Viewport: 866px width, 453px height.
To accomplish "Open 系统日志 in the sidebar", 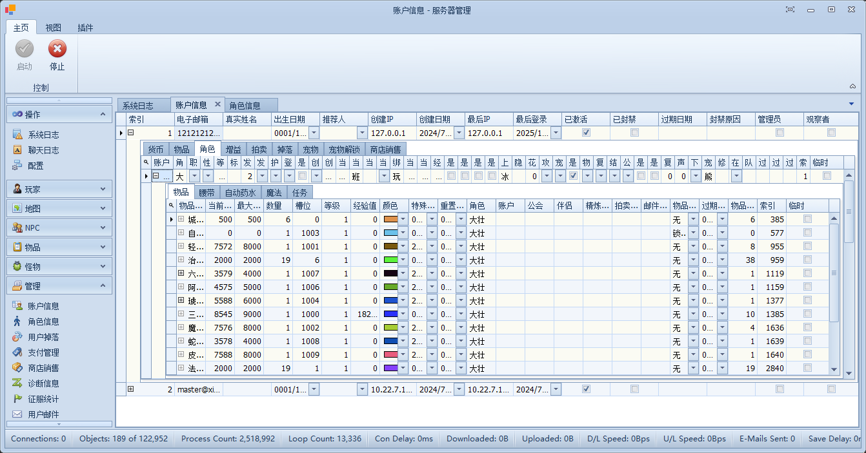I will 43,135.
